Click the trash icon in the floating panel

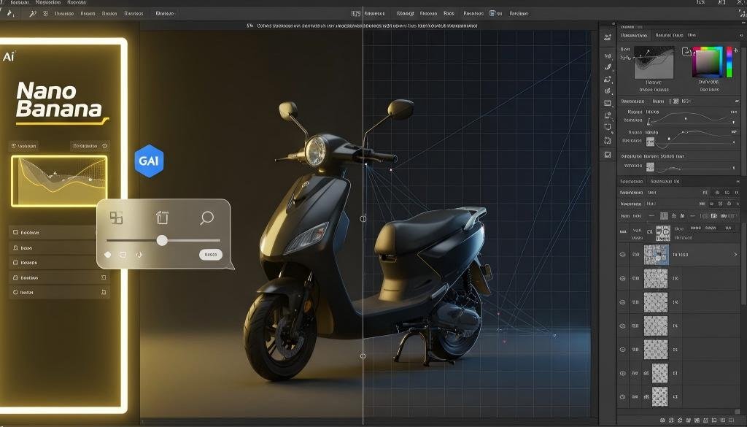[x=162, y=218]
